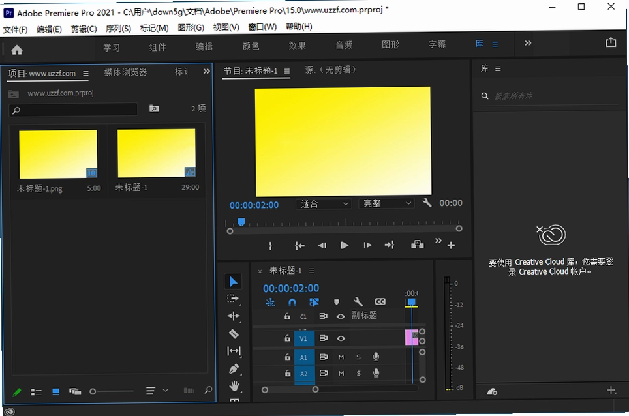The image size is (629, 416).
Task: Toggle C1 subtitle track eye
Action: [341, 316]
